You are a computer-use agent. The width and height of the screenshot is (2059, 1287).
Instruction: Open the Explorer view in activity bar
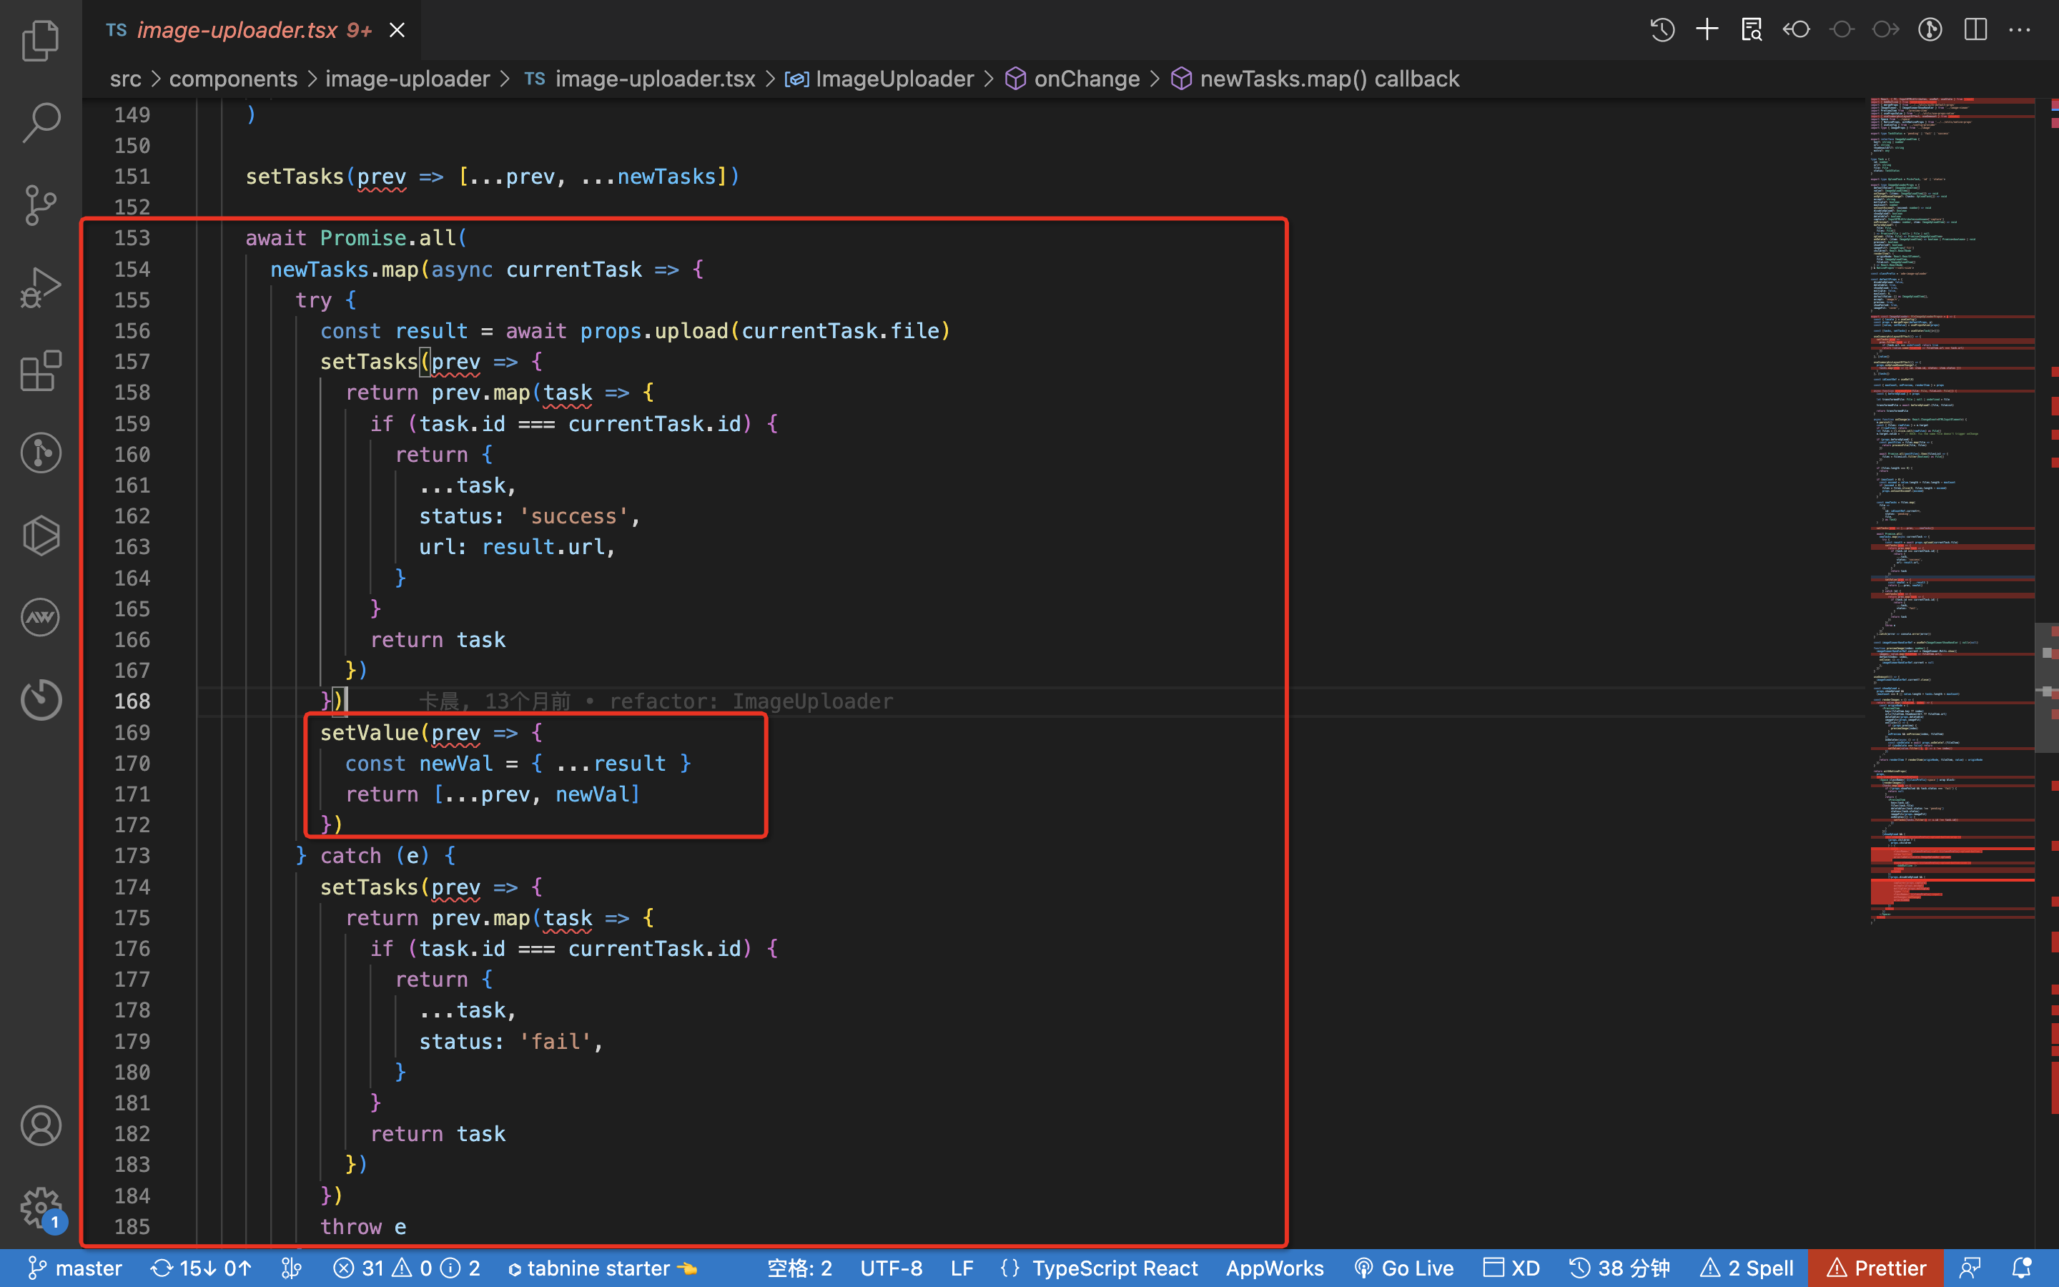pos(41,41)
